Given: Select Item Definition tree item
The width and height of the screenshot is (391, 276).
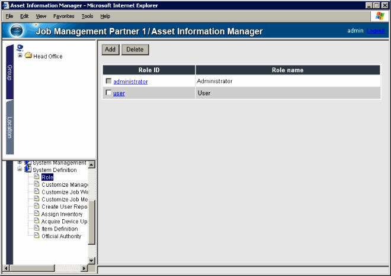Looking at the screenshot, I should 60,229.
